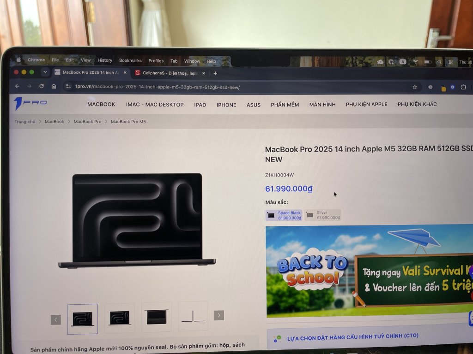Go to the browser home page

coord(54,86)
